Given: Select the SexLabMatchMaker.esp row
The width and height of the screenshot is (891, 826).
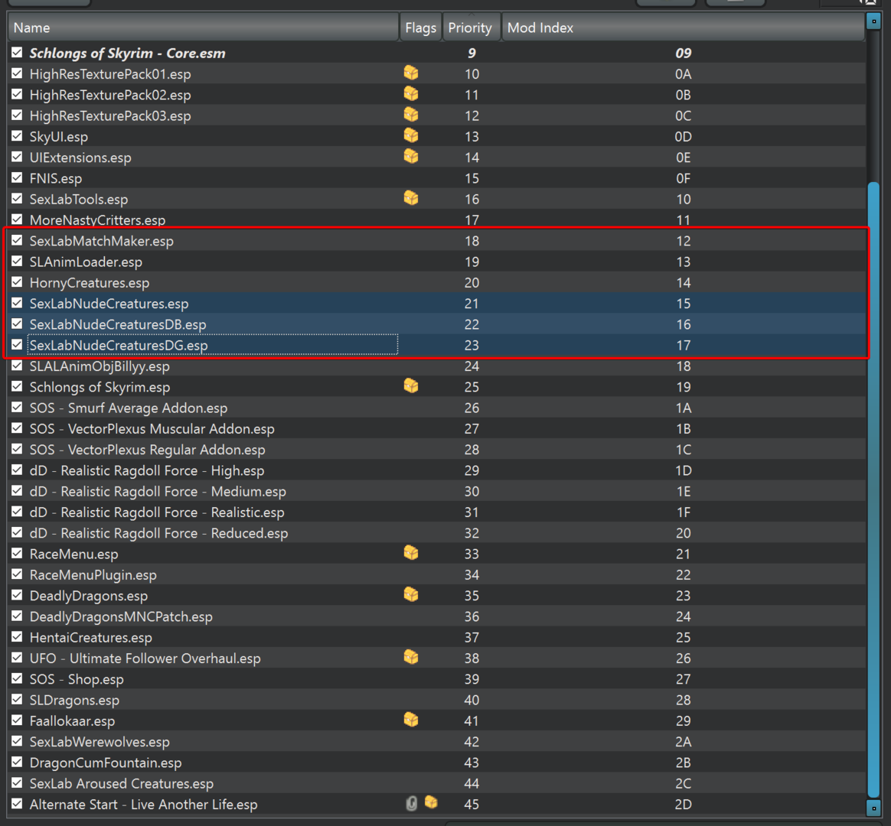Looking at the screenshot, I should (436, 241).
